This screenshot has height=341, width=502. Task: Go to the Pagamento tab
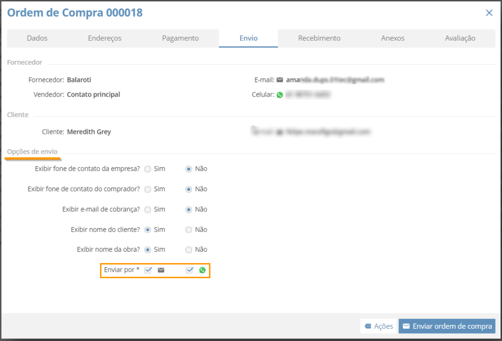[180, 38]
